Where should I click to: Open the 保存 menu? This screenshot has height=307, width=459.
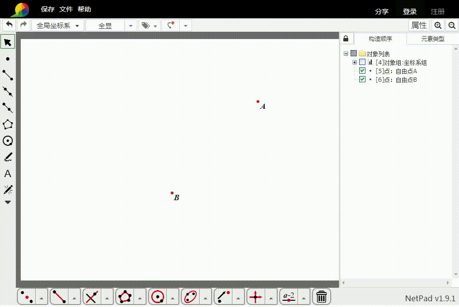pyautogui.click(x=47, y=9)
